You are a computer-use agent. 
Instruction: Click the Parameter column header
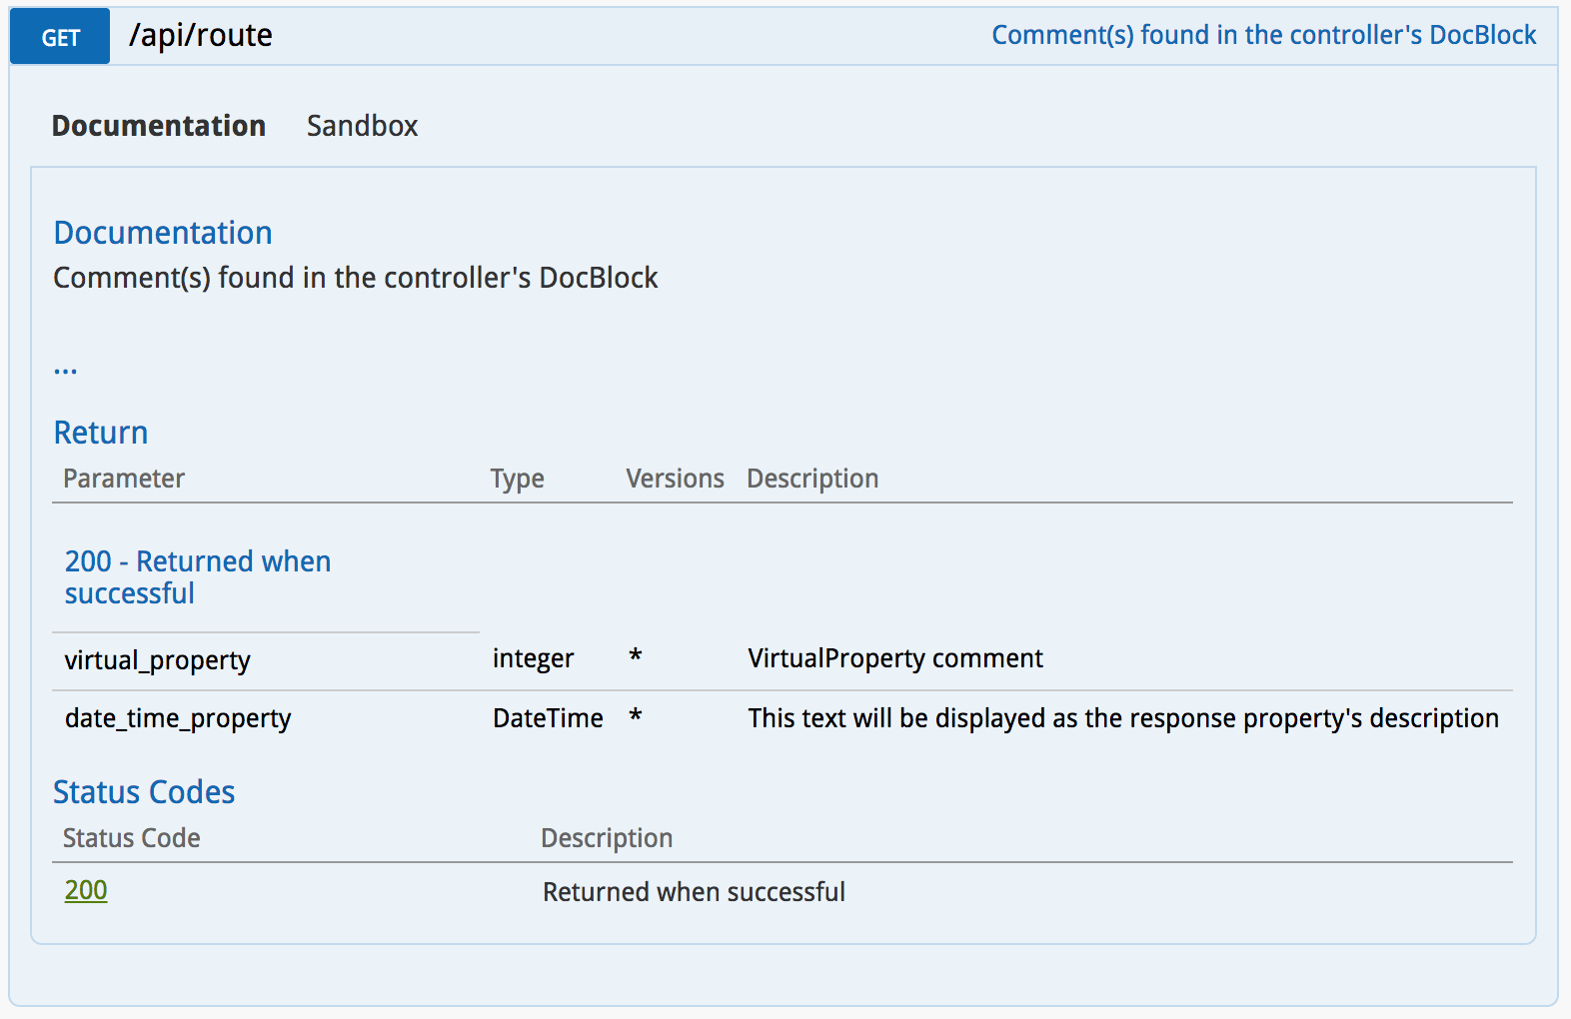[124, 479]
